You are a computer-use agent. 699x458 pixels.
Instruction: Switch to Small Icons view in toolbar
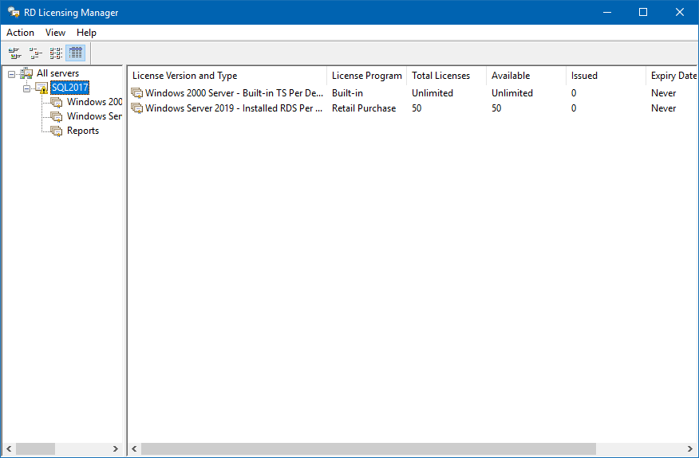[35, 53]
